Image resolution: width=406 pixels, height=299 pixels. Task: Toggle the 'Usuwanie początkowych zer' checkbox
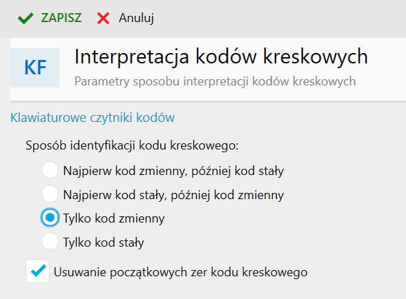[38, 271]
